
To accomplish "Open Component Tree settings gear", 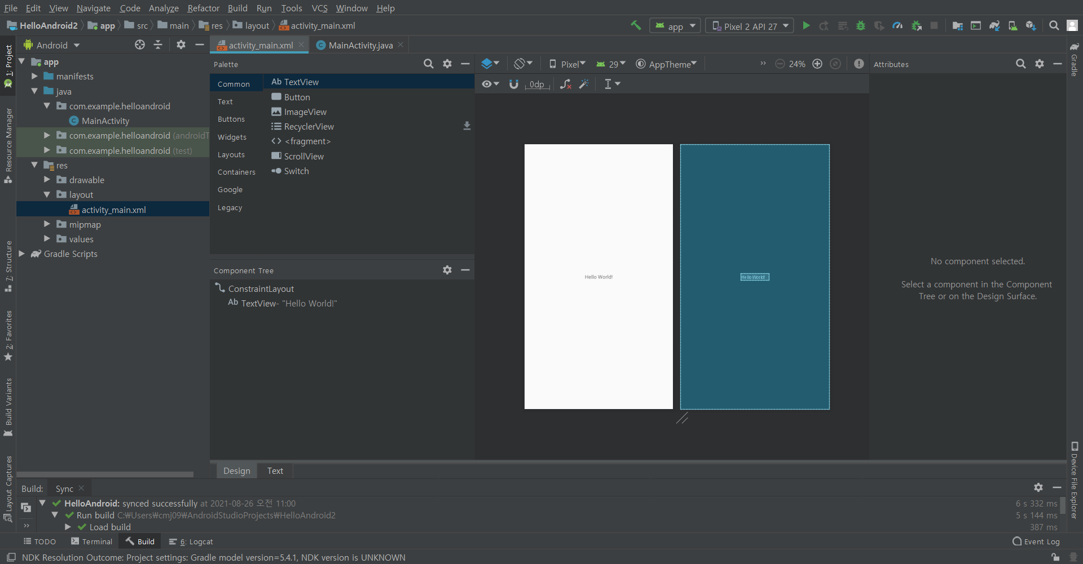I will [447, 270].
